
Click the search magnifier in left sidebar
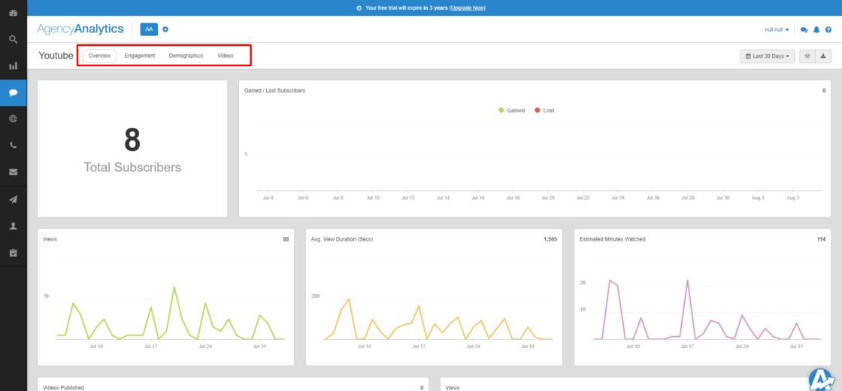(13, 39)
